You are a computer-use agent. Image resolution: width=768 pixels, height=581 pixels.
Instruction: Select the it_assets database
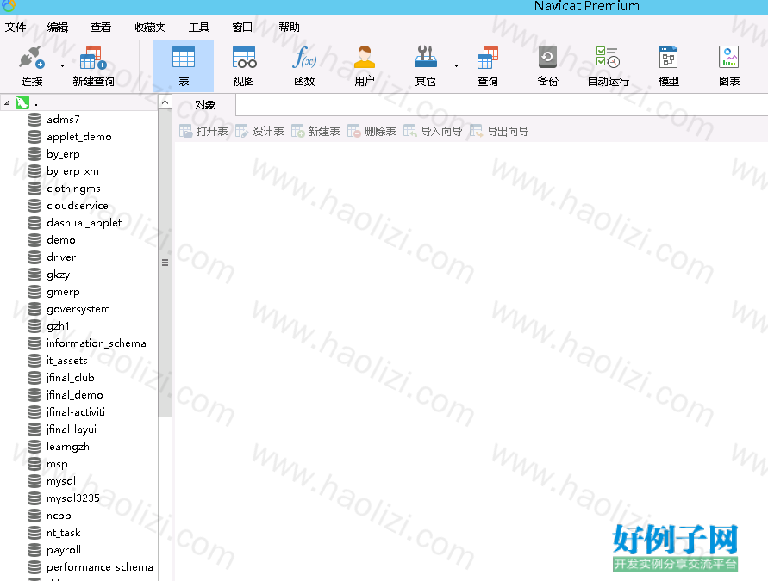[67, 361]
